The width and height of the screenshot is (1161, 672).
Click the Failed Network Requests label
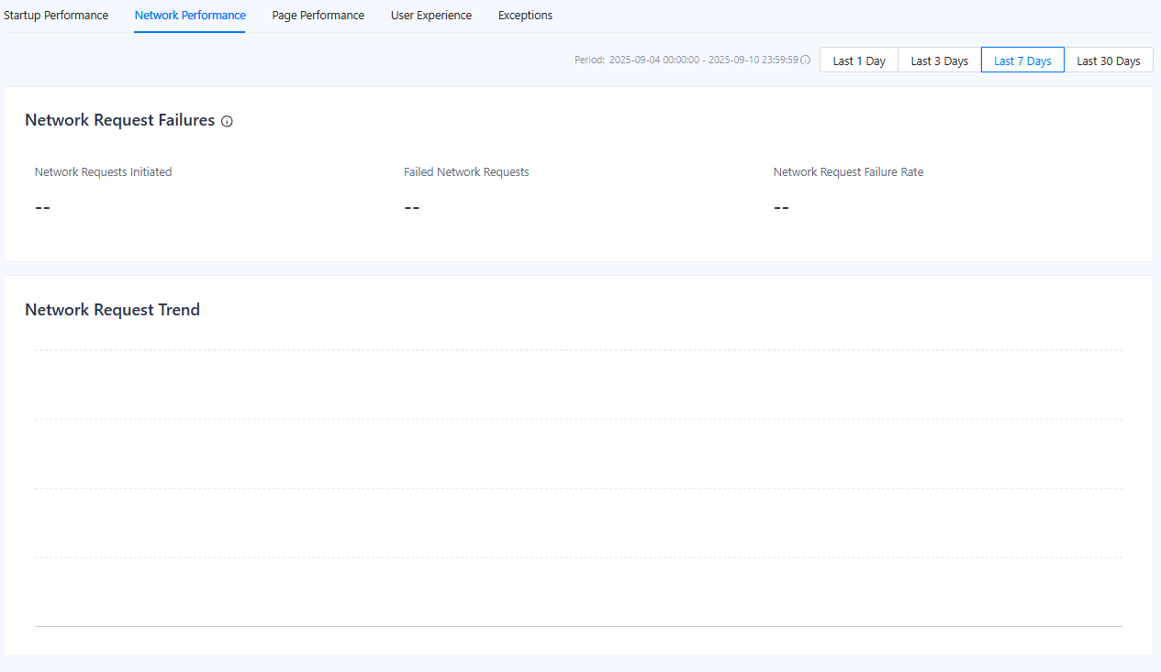tap(466, 172)
